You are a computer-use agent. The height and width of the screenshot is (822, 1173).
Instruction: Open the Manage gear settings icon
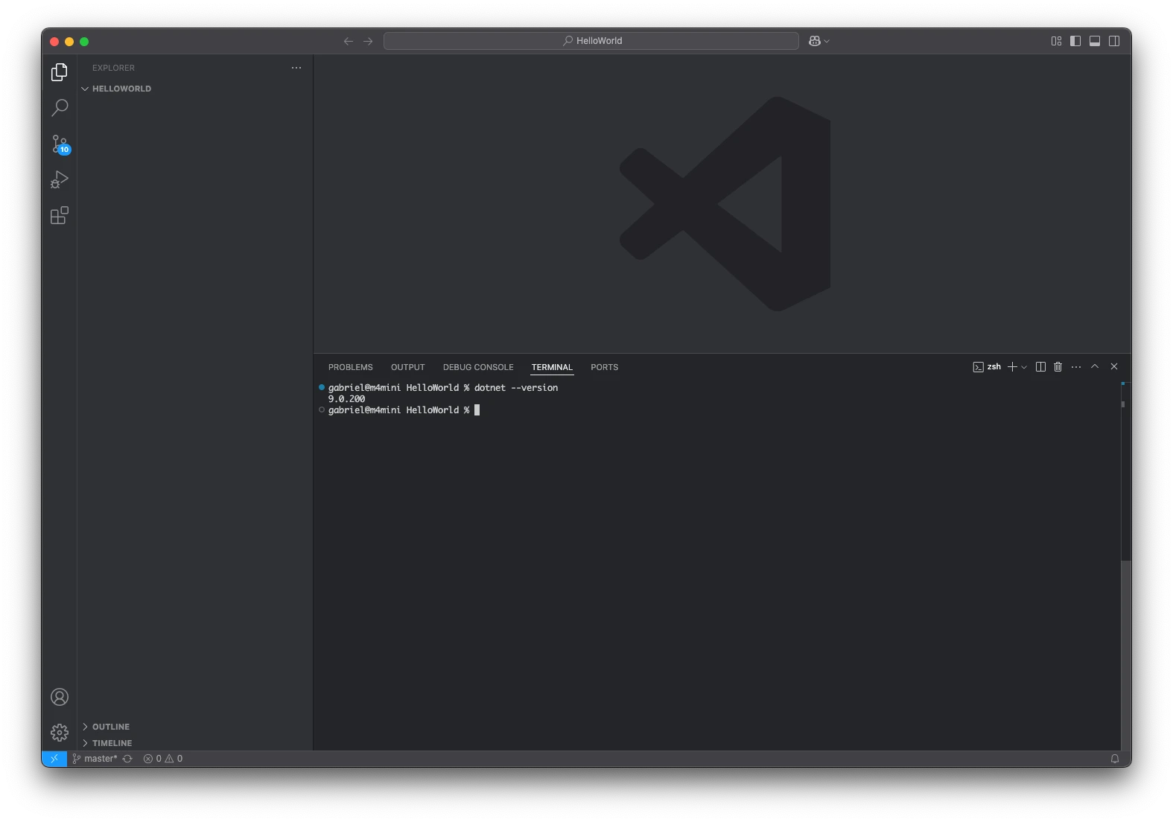click(60, 733)
